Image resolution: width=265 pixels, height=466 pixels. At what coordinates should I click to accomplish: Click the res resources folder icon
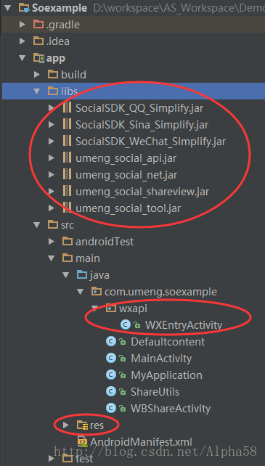82,425
